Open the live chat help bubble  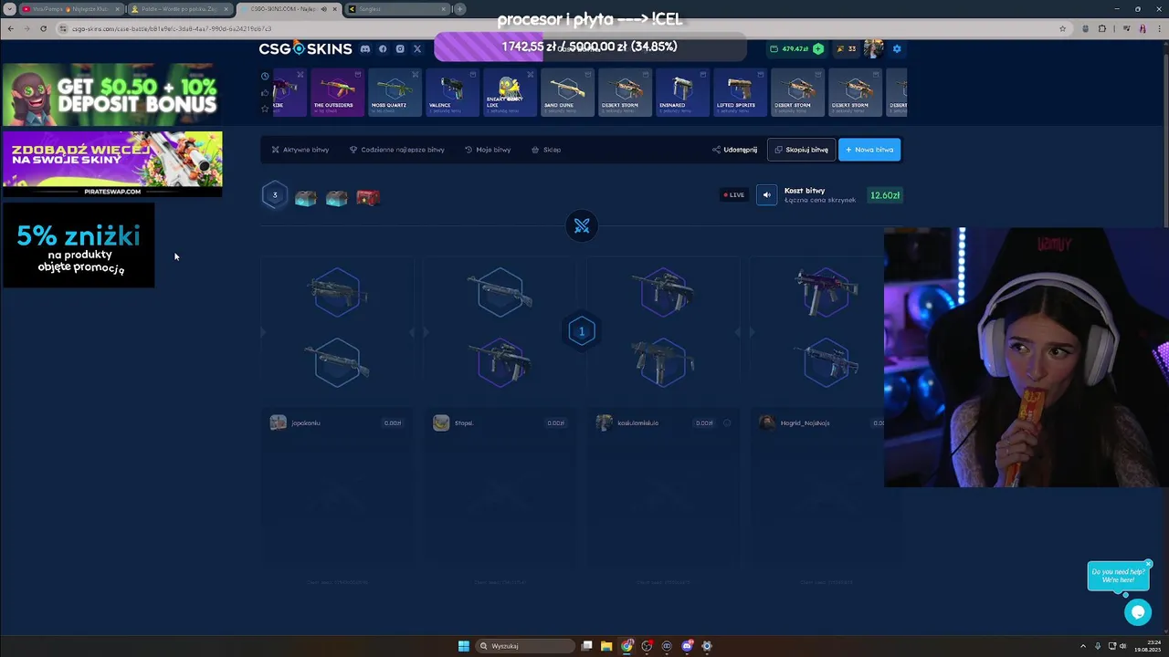[x=1138, y=612]
